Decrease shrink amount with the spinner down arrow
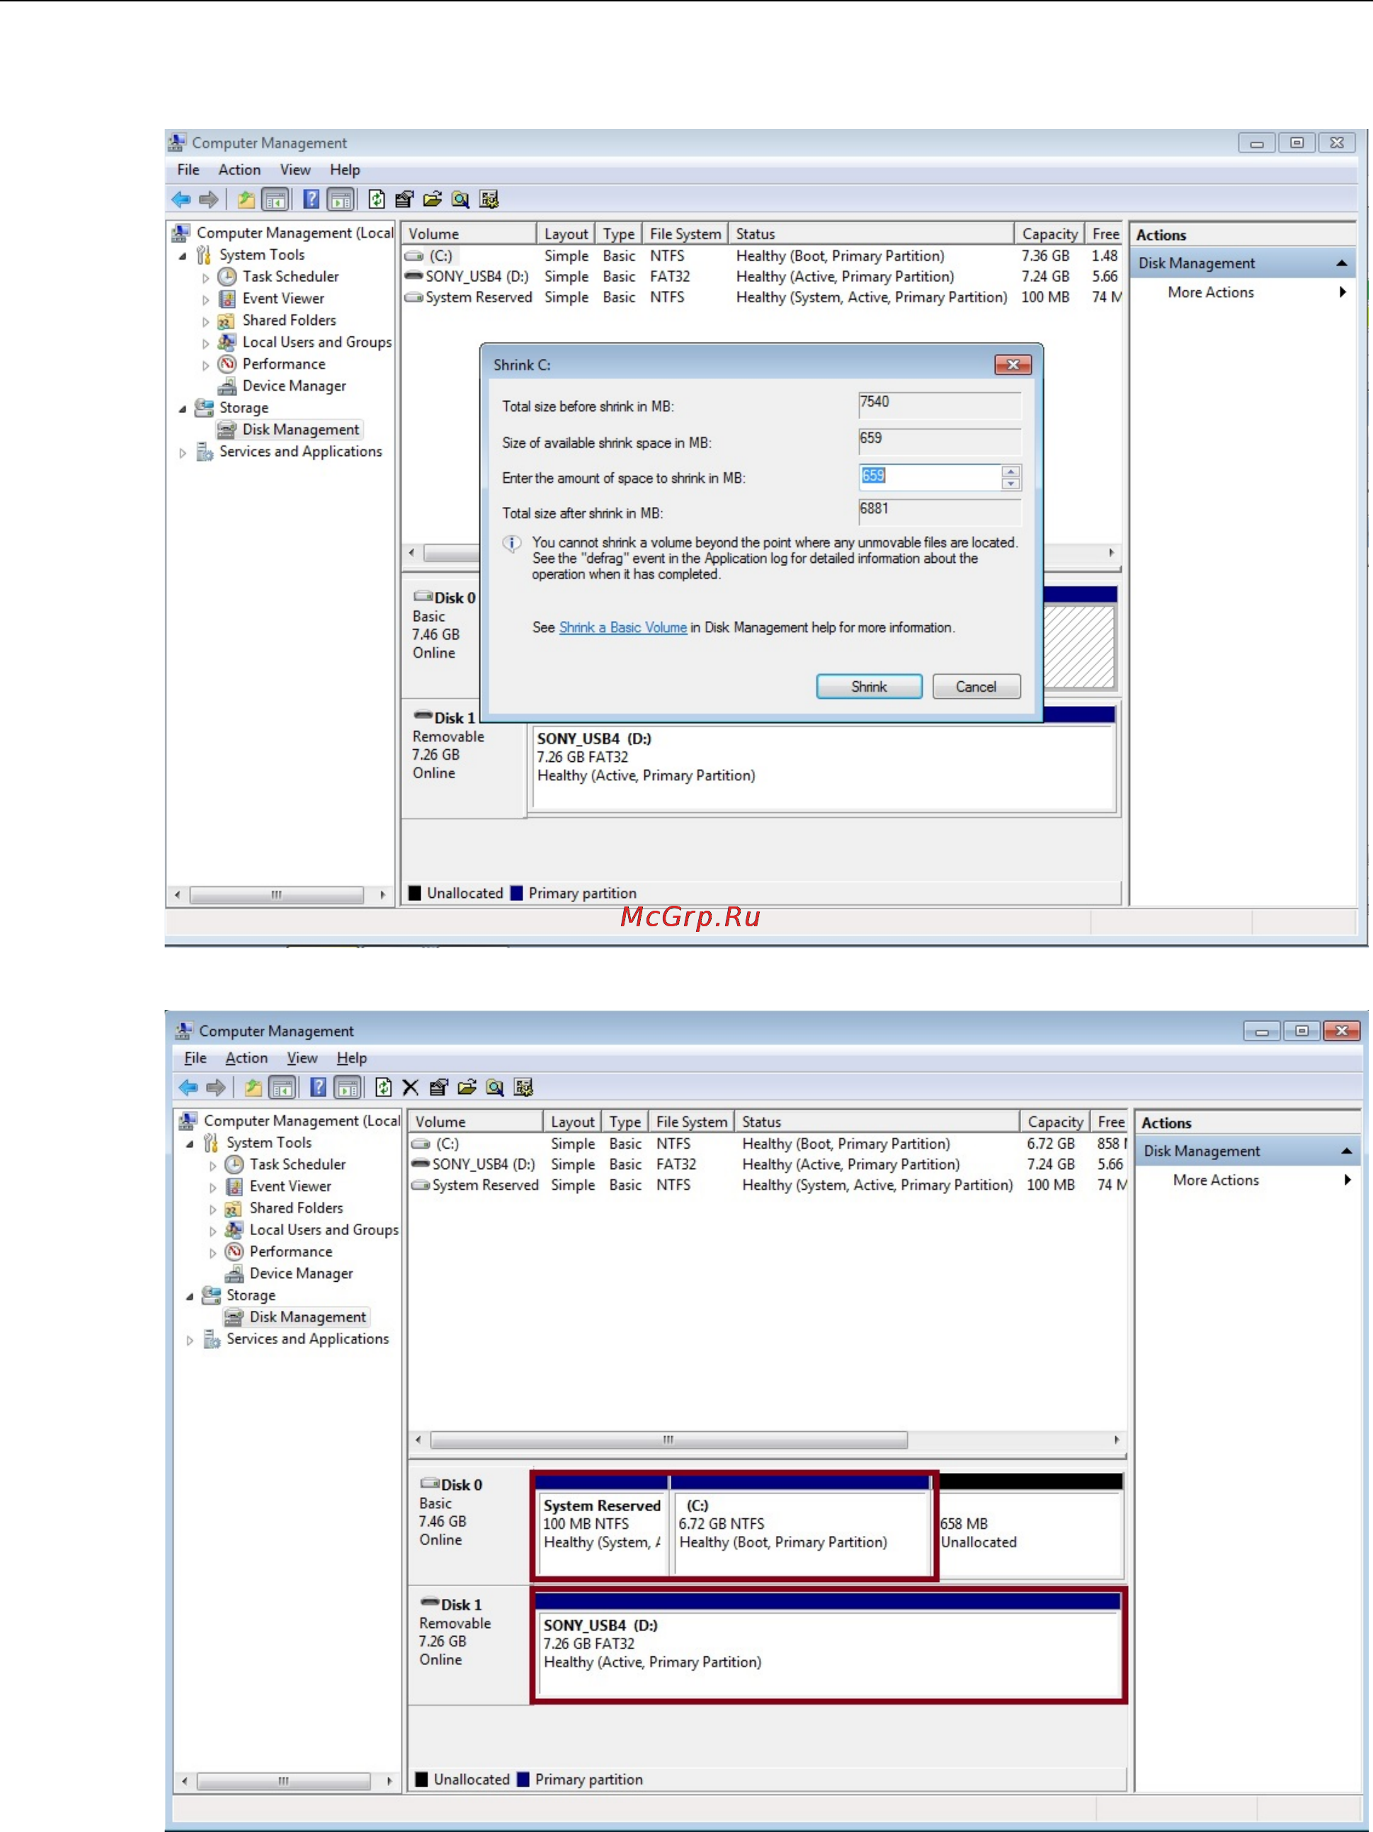1373x1832 pixels. pyautogui.click(x=1010, y=484)
